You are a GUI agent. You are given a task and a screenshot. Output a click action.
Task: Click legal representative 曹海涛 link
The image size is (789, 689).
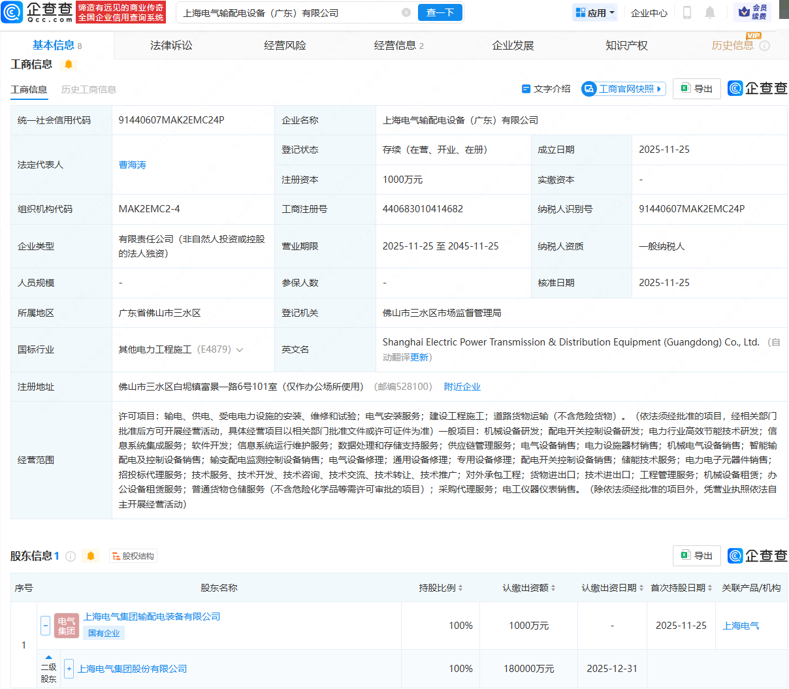point(133,165)
